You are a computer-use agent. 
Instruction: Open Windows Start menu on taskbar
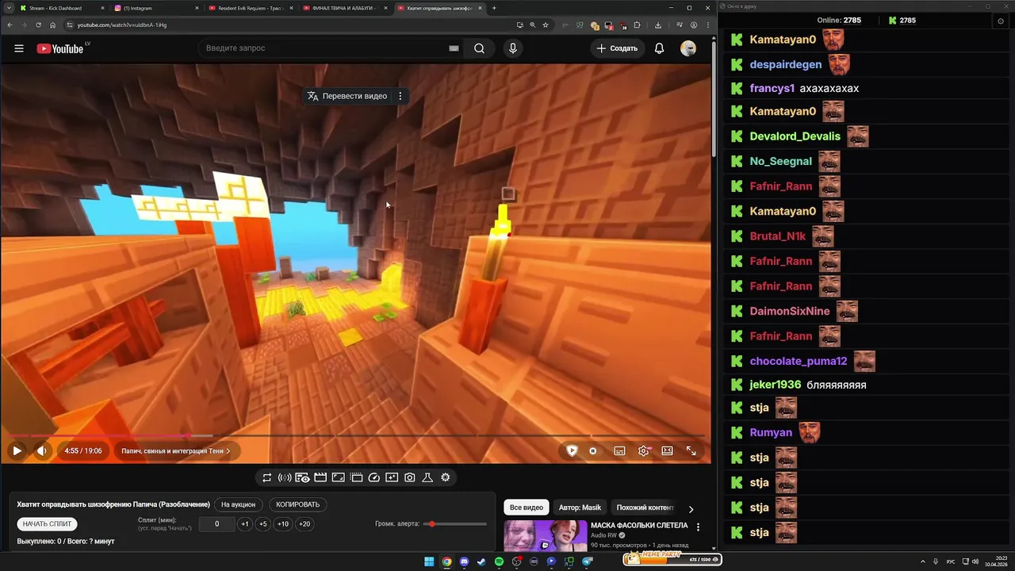tap(429, 561)
